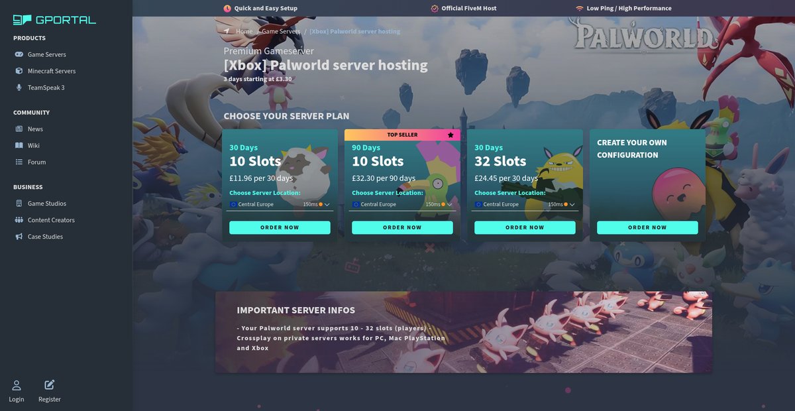Click the Minecraft Servers cube icon

[19, 71]
